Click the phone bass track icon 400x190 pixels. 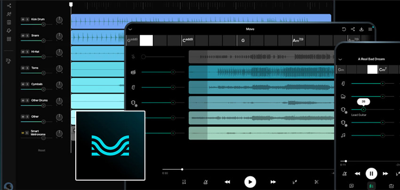tap(344, 83)
